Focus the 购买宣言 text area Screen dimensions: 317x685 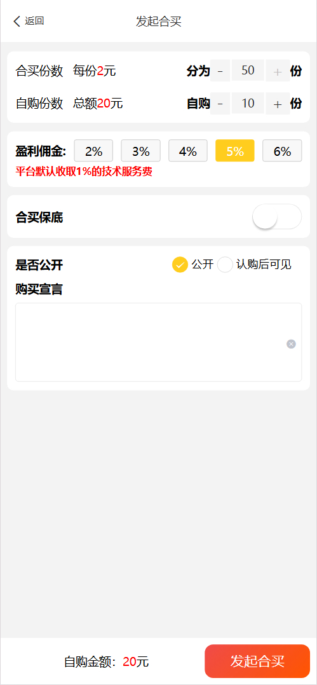pos(159,342)
